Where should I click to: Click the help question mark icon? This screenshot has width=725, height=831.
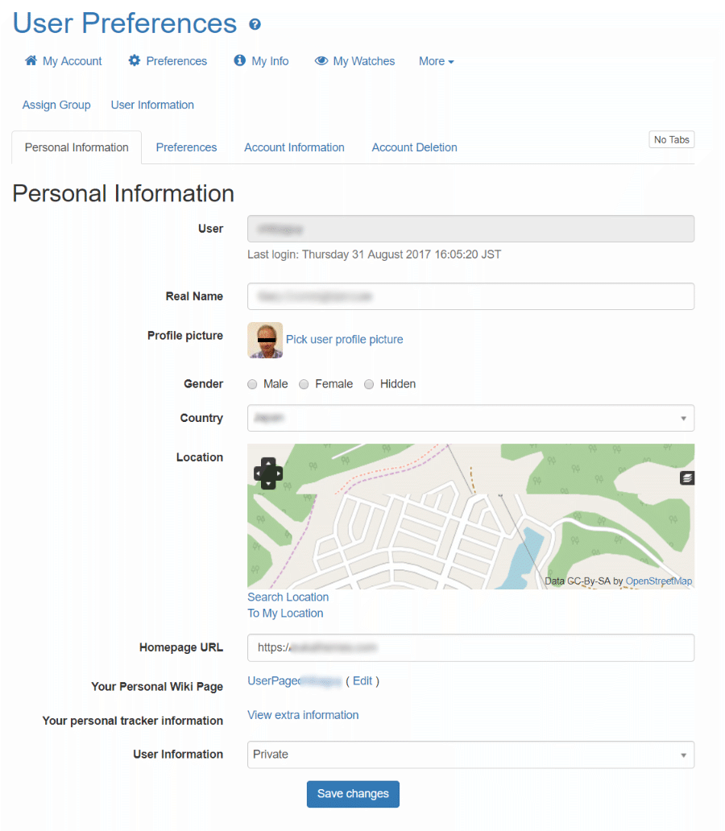tap(255, 24)
